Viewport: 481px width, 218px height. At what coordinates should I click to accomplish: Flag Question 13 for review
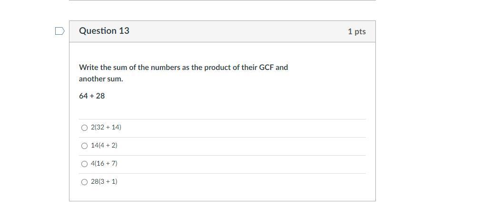click(x=59, y=31)
